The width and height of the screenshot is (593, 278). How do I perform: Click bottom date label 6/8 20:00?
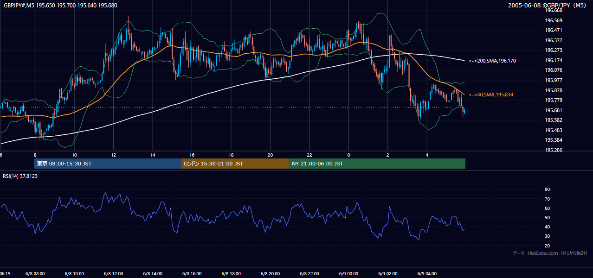point(270,274)
